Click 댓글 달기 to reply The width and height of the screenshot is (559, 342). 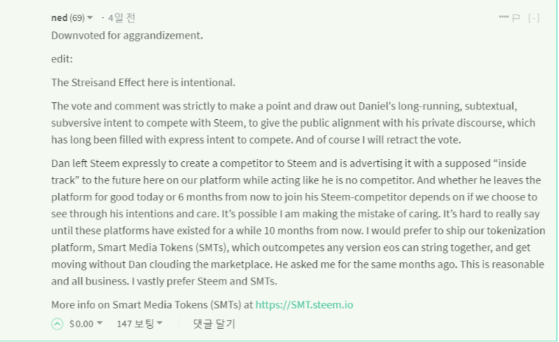click(x=214, y=324)
